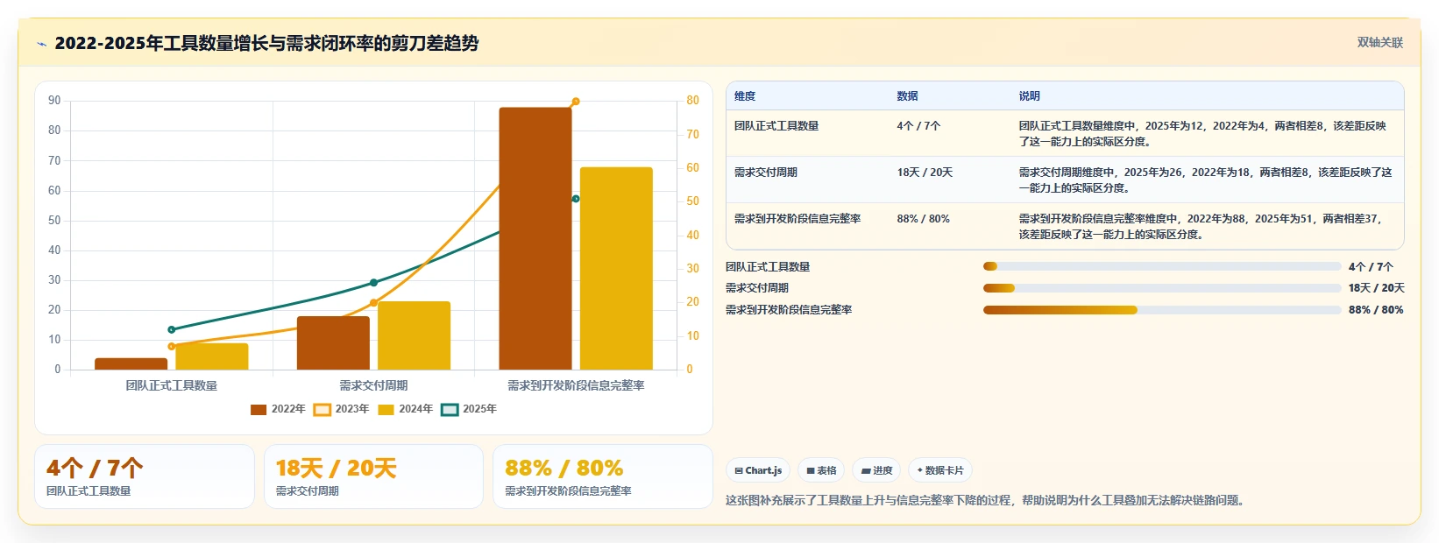Click the 维度 table column header

pos(745,96)
